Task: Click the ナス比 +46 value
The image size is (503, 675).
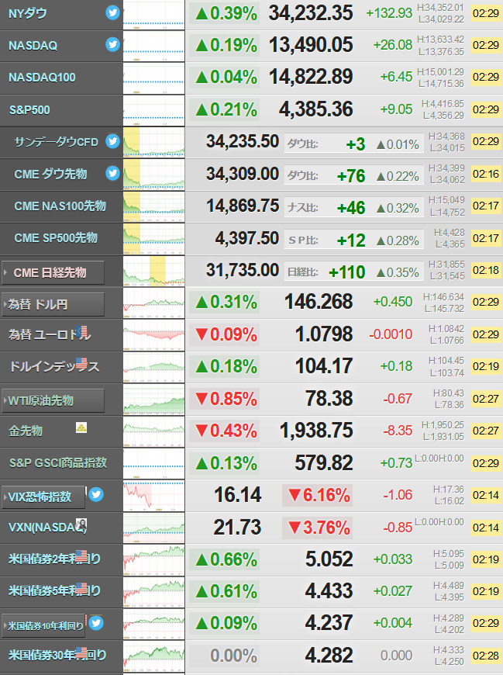Action: click(x=351, y=208)
